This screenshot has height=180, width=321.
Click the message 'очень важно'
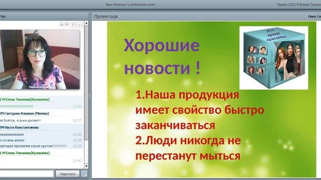12,140
